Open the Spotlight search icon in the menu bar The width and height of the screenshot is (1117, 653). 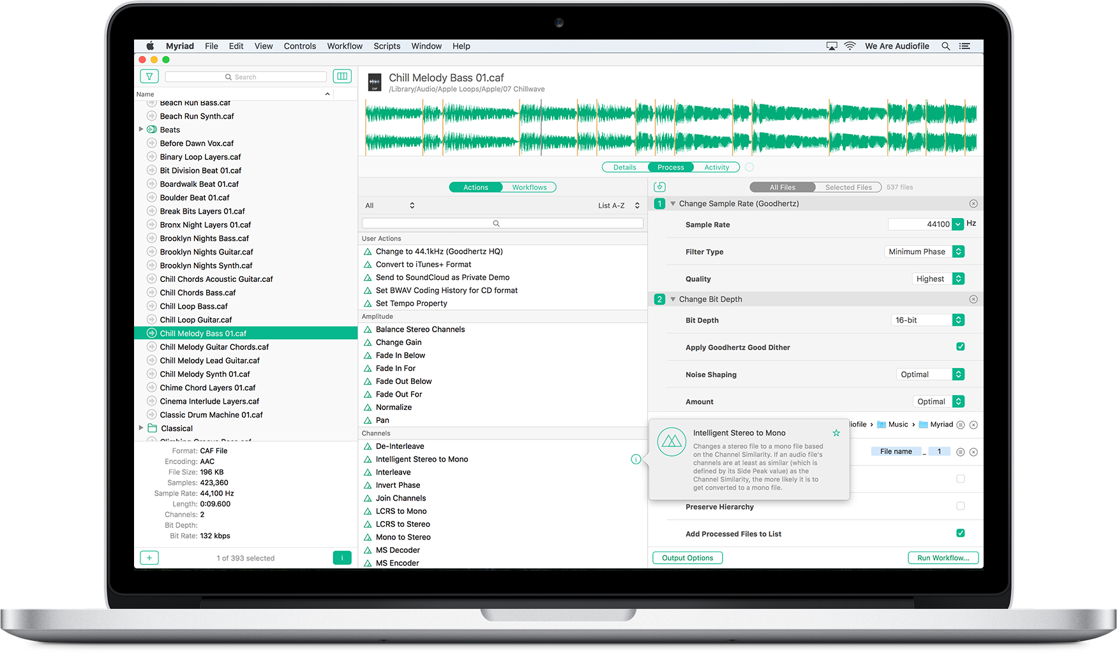click(x=946, y=46)
